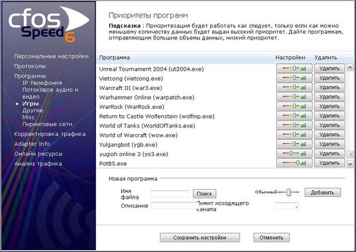Viewport: 356px width, 252px height.
Task: Click Удалить next to Warhammer Online
Action: [329, 97]
